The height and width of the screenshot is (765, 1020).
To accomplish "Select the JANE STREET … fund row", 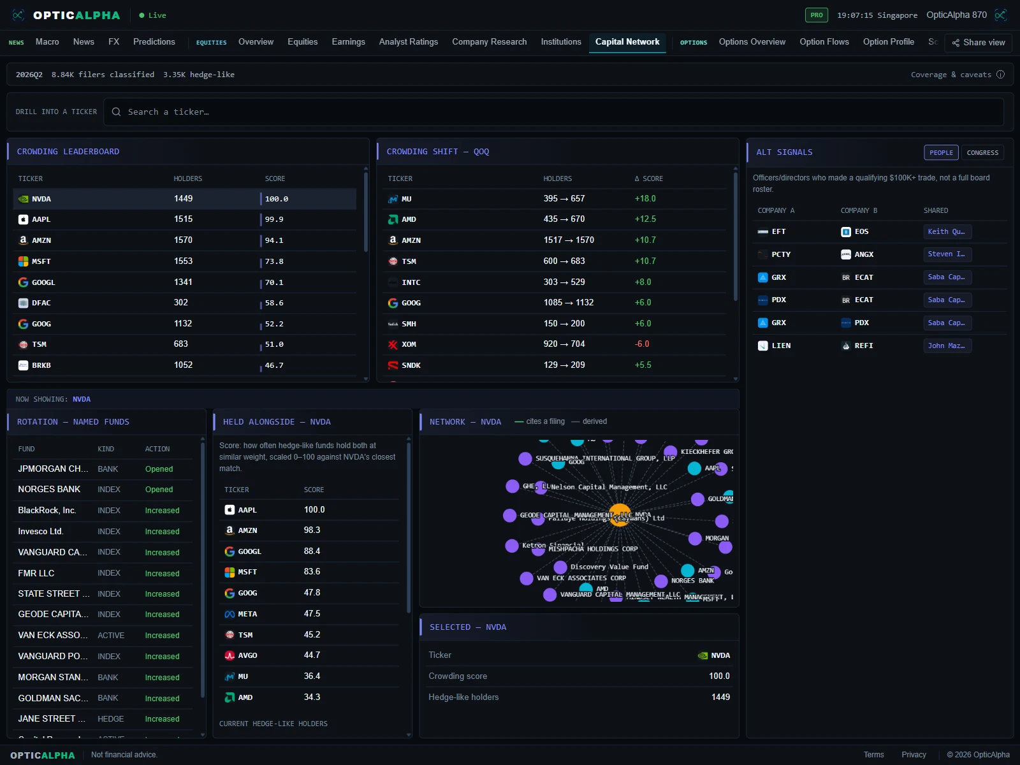I will pos(103,719).
